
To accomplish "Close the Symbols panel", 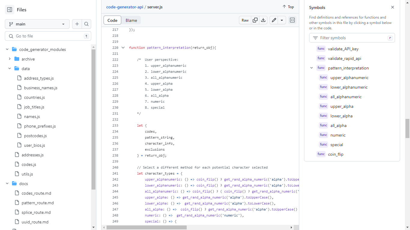I will tap(393, 7).
